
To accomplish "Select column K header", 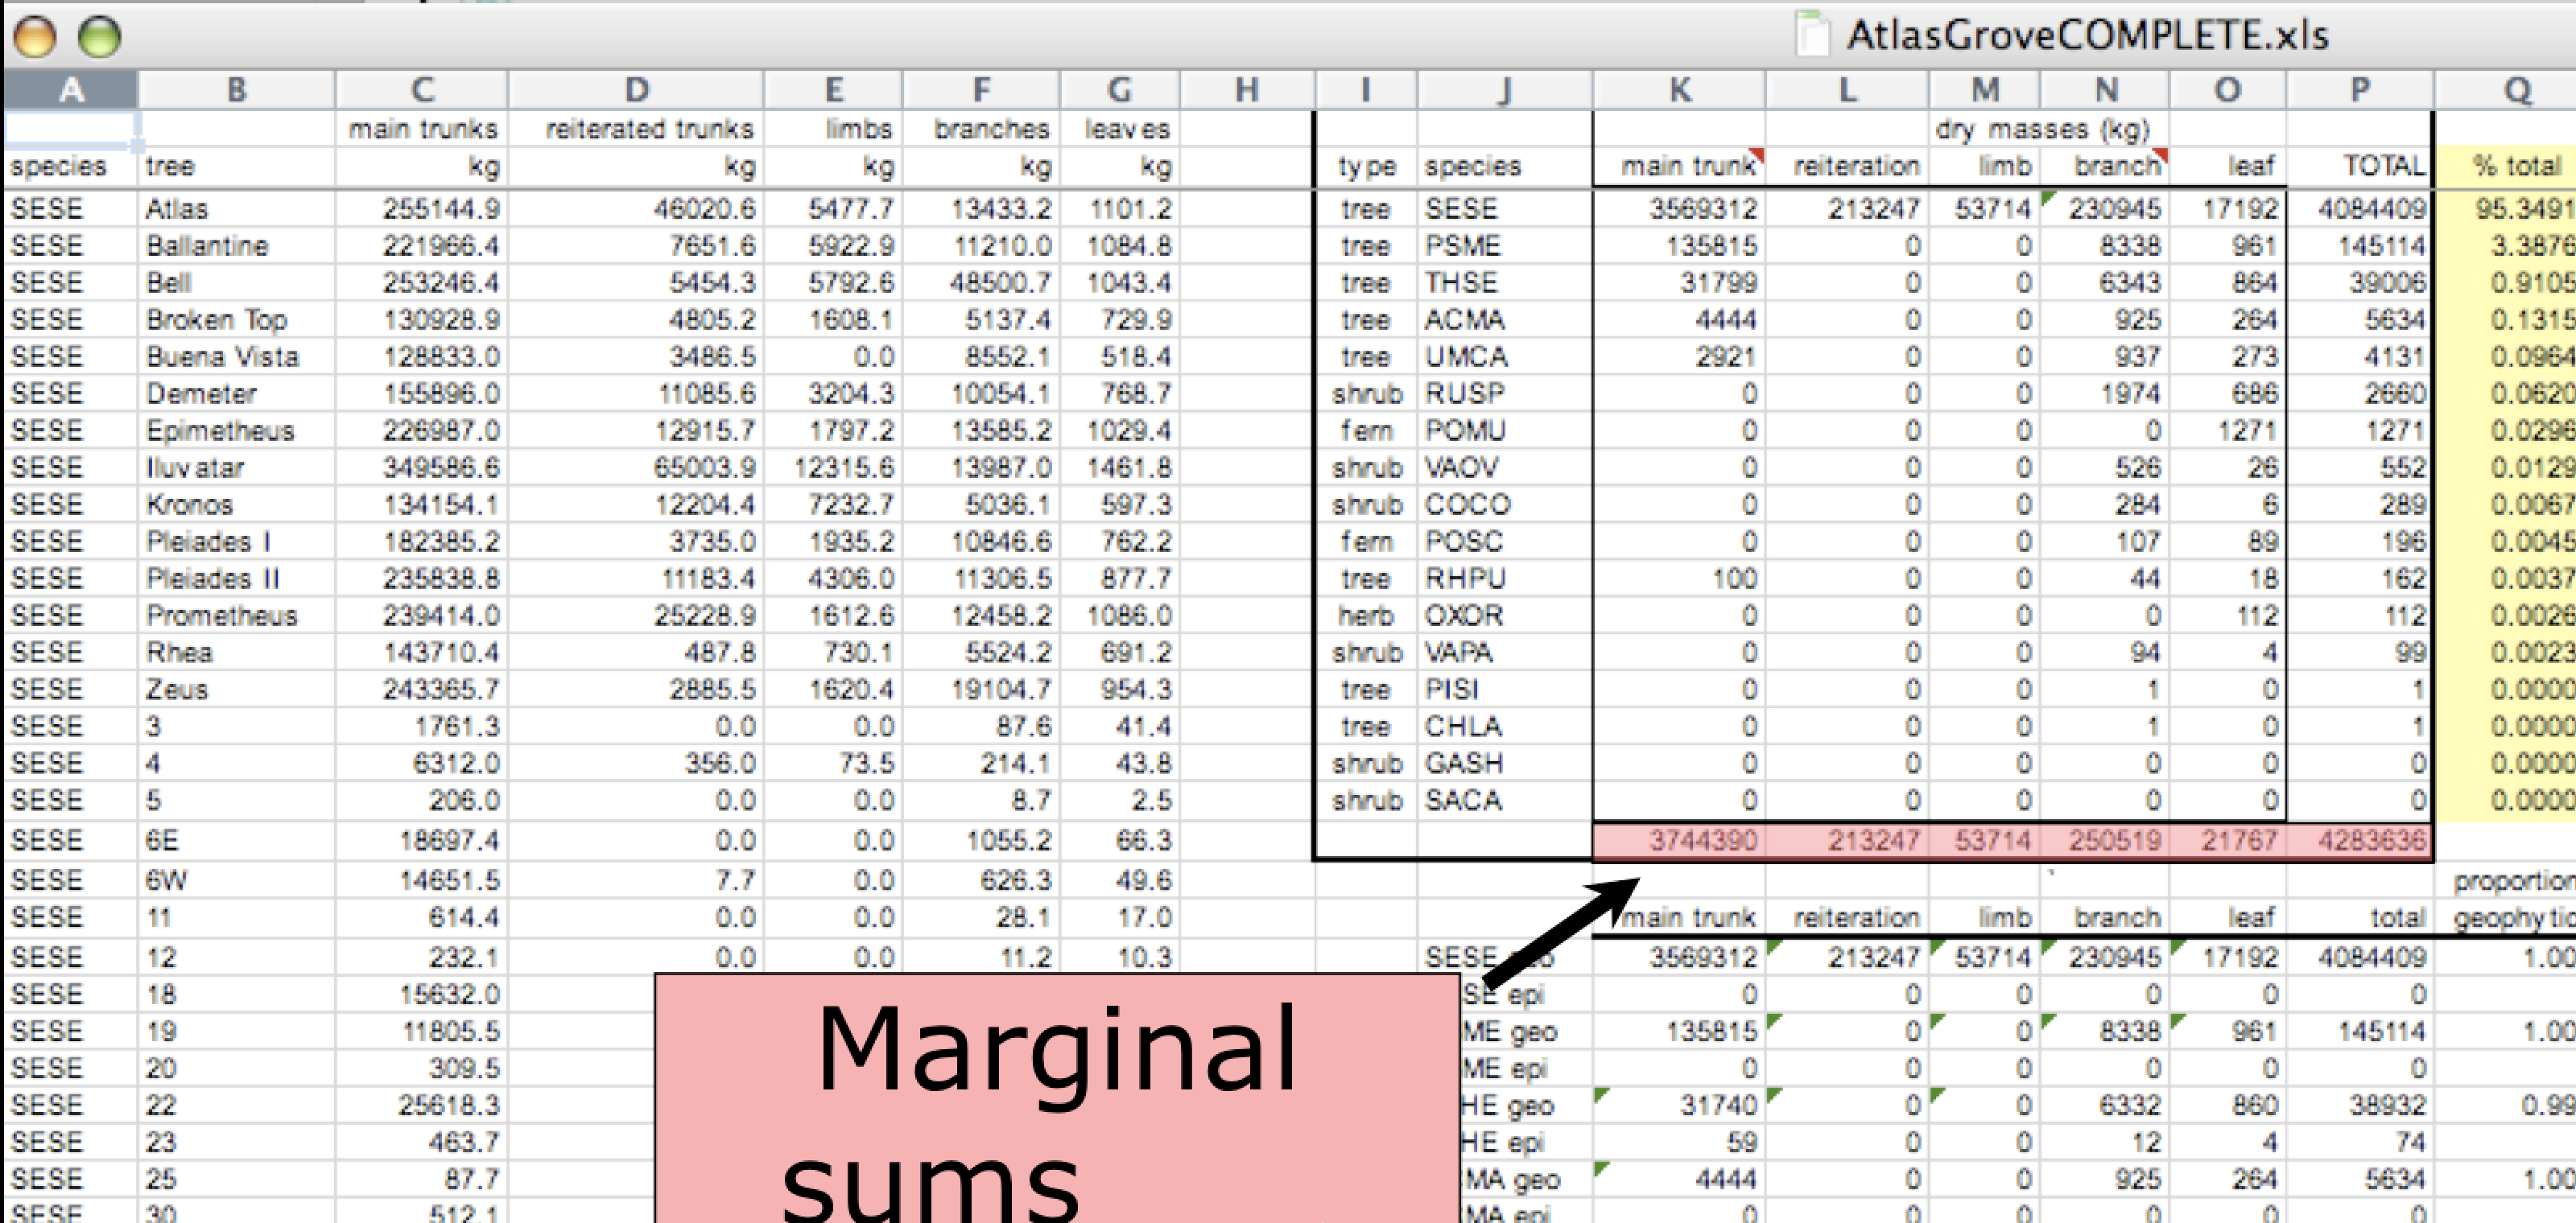I will [1679, 90].
